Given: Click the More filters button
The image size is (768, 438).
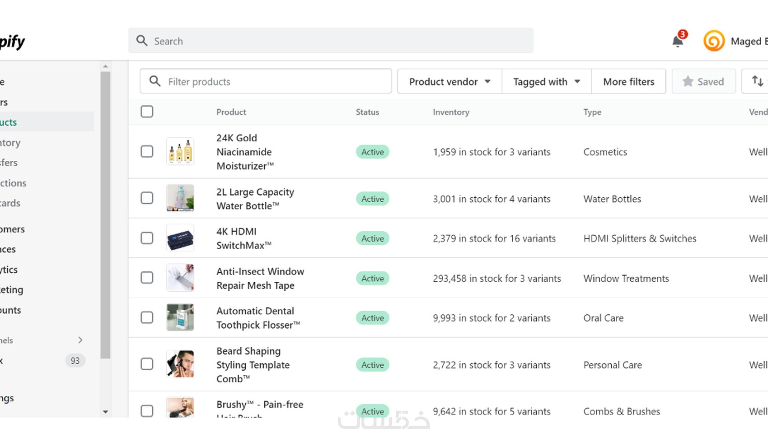Looking at the screenshot, I should [x=628, y=81].
